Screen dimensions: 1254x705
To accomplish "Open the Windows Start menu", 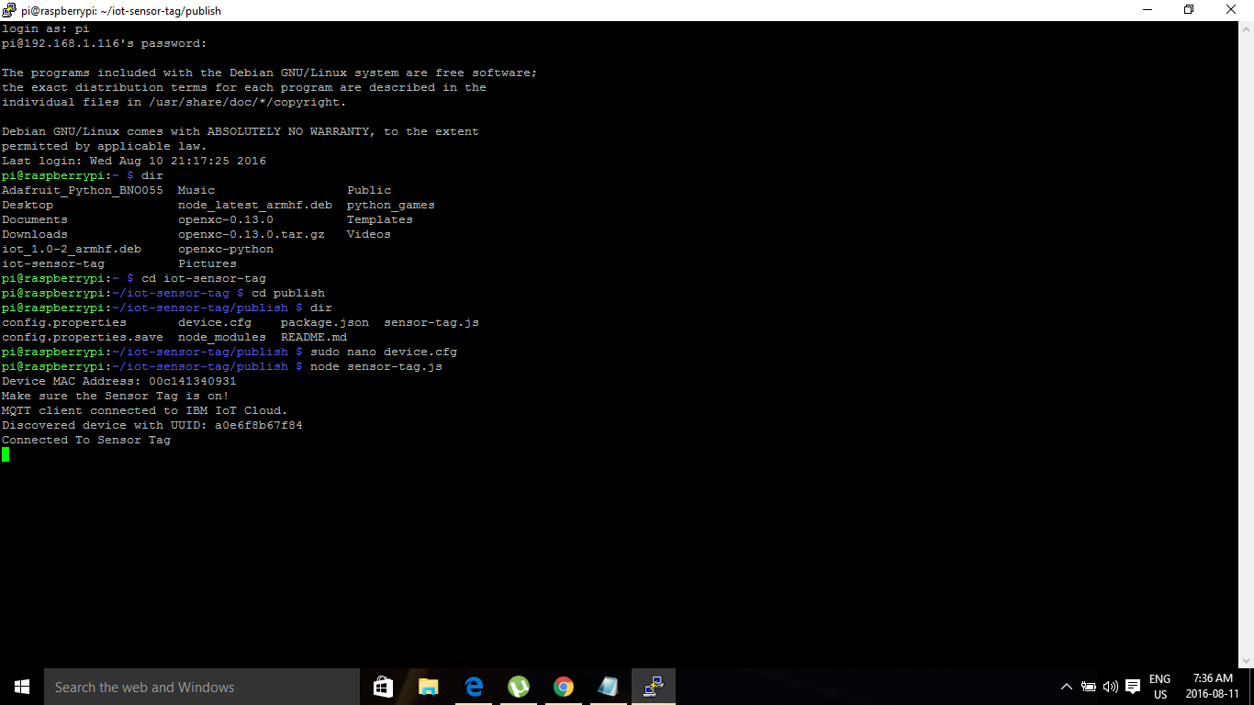I will pyautogui.click(x=22, y=687).
